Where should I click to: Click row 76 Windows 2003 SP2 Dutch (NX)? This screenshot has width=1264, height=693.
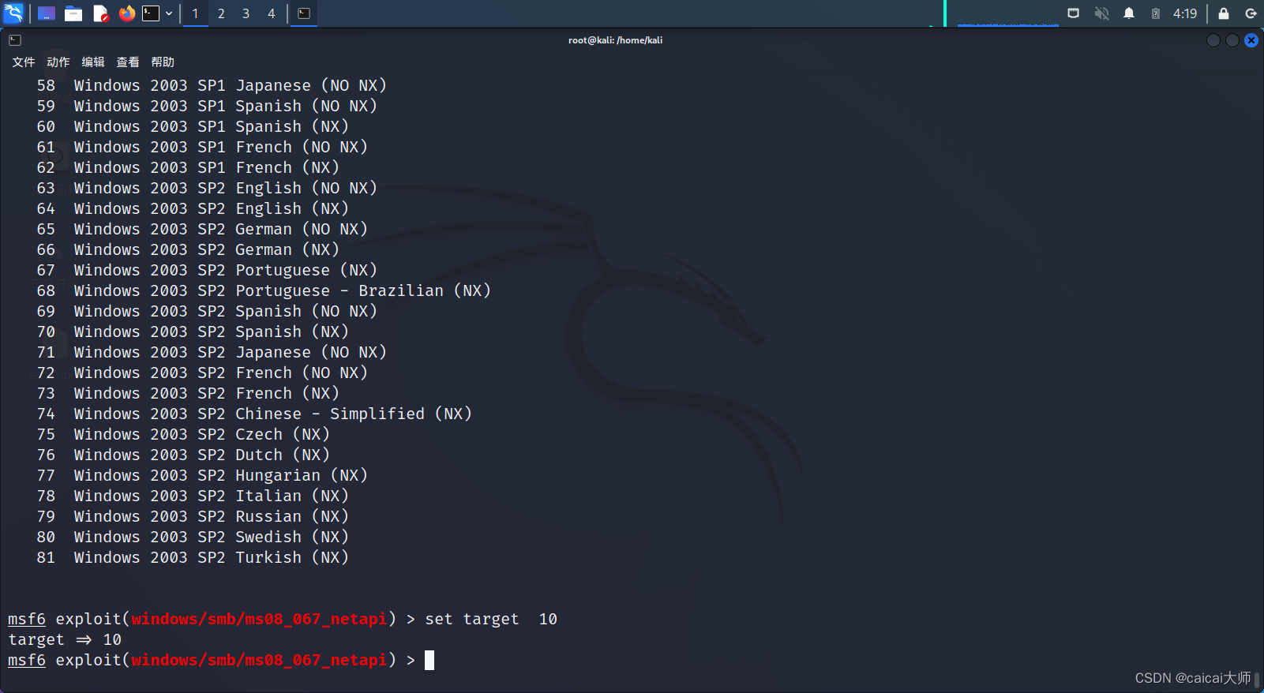tap(183, 455)
